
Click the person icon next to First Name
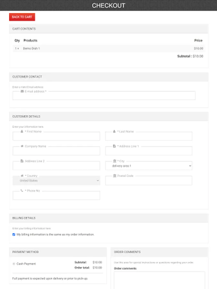22,131
